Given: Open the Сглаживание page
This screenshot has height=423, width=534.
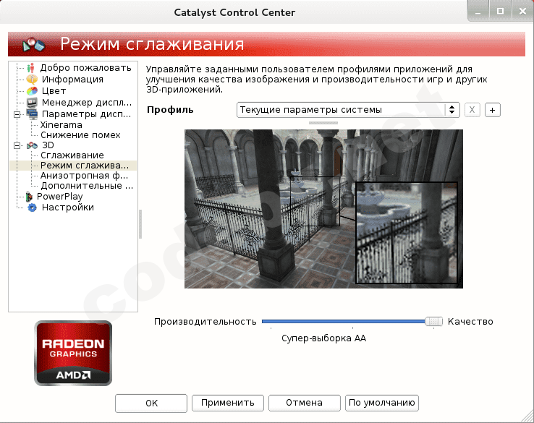Looking at the screenshot, I should point(72,155).
